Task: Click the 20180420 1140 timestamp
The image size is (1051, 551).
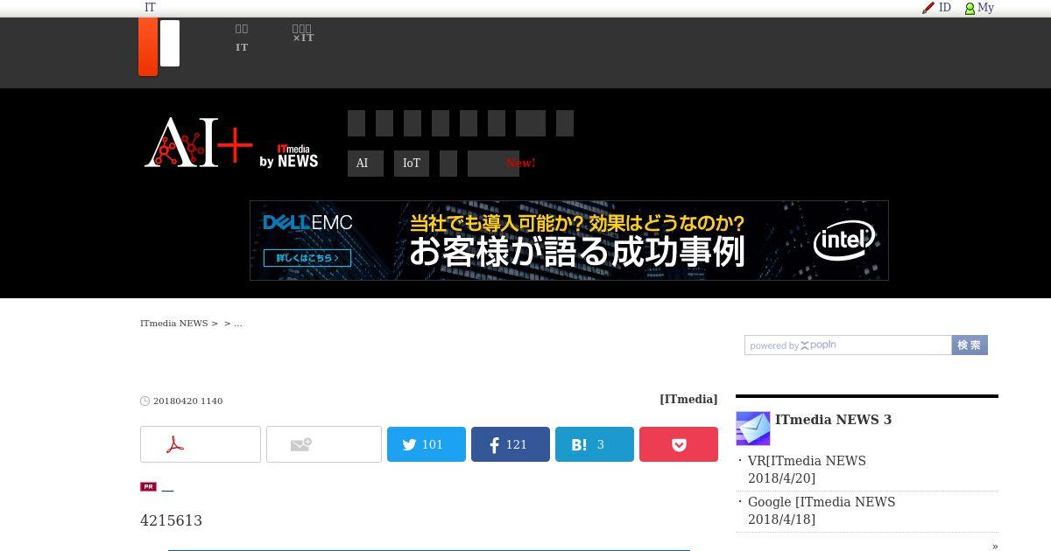Action: click(x=187, y=401)
